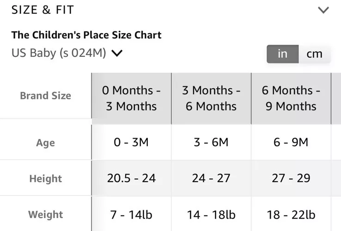This screenshot has width=341, height=231.
Task: Click the Age row label
Action: [46, 143]
